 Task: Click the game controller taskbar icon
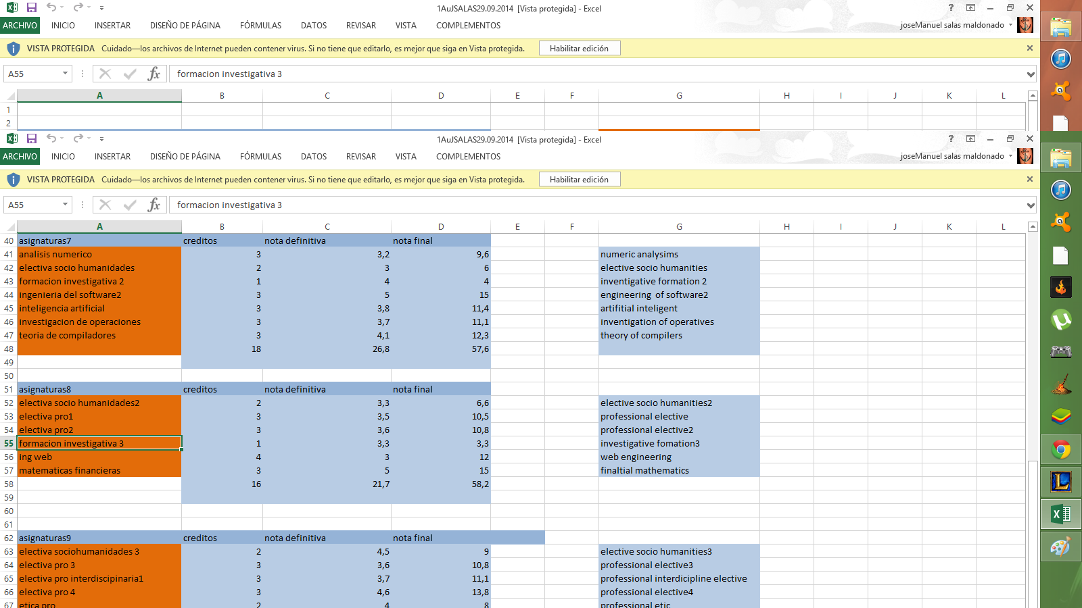(1060, 351)
